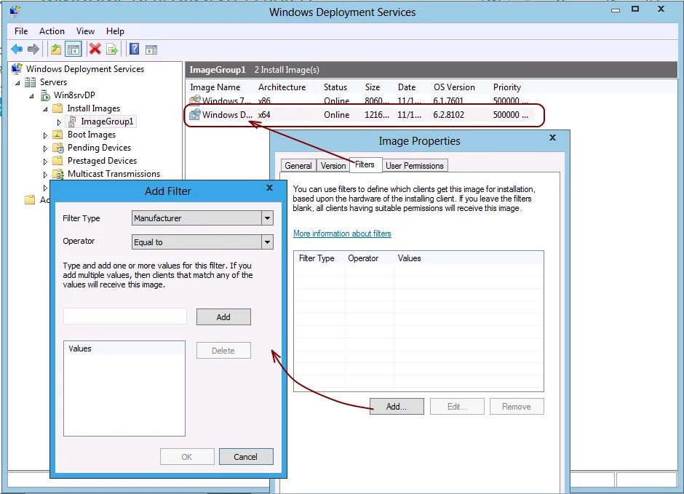Click the Values list box header
Screen dimensions: 684x494
click(124, 348)
